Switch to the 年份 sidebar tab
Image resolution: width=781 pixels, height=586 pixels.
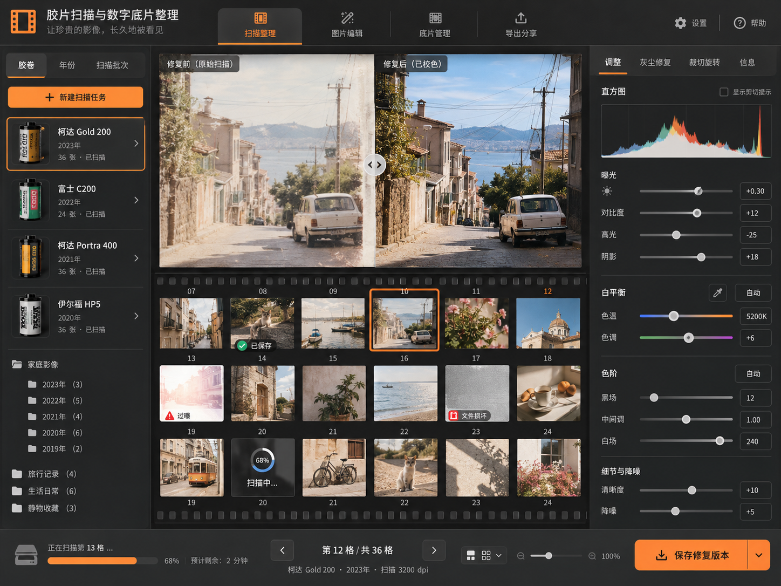67,65
